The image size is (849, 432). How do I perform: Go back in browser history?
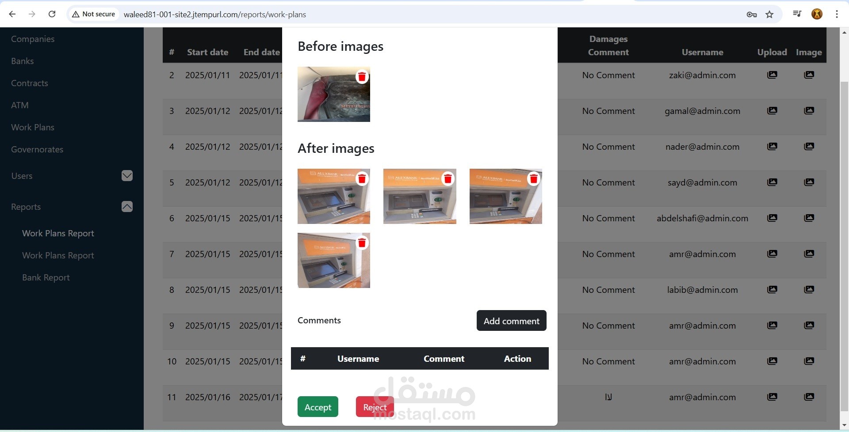pos(12,14)
